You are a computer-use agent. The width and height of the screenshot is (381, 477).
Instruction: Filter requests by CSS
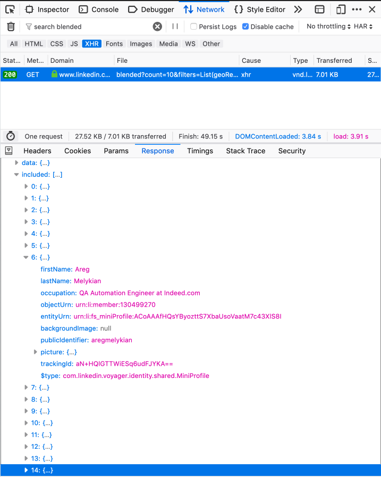click(x=57, y=44)
